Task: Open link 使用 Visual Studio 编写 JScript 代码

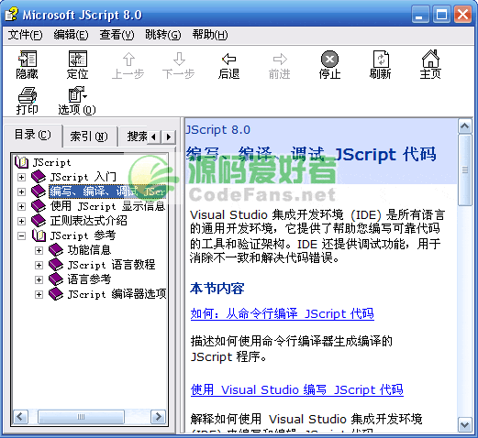Action: click(296, 389)
